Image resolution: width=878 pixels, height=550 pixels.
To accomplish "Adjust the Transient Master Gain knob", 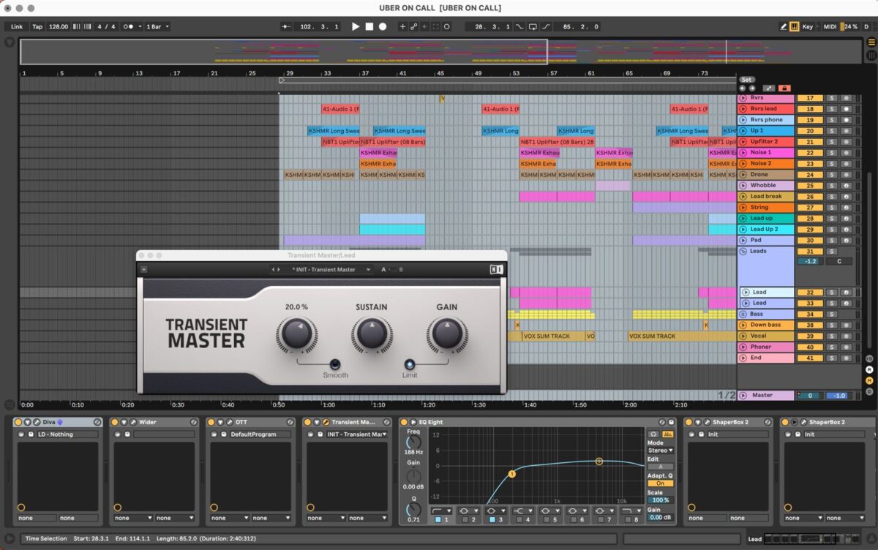I will click(446, 335).
